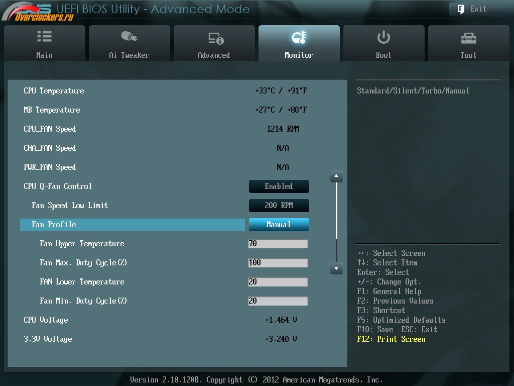
Task: Click the Fan Upper Temperature label
Action: (x=82, y=244)
